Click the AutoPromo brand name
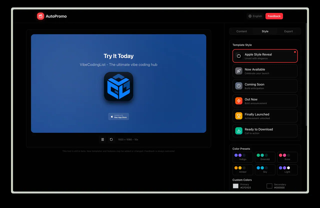The width and height of the screenshot is (320, 208). point(56,16)
